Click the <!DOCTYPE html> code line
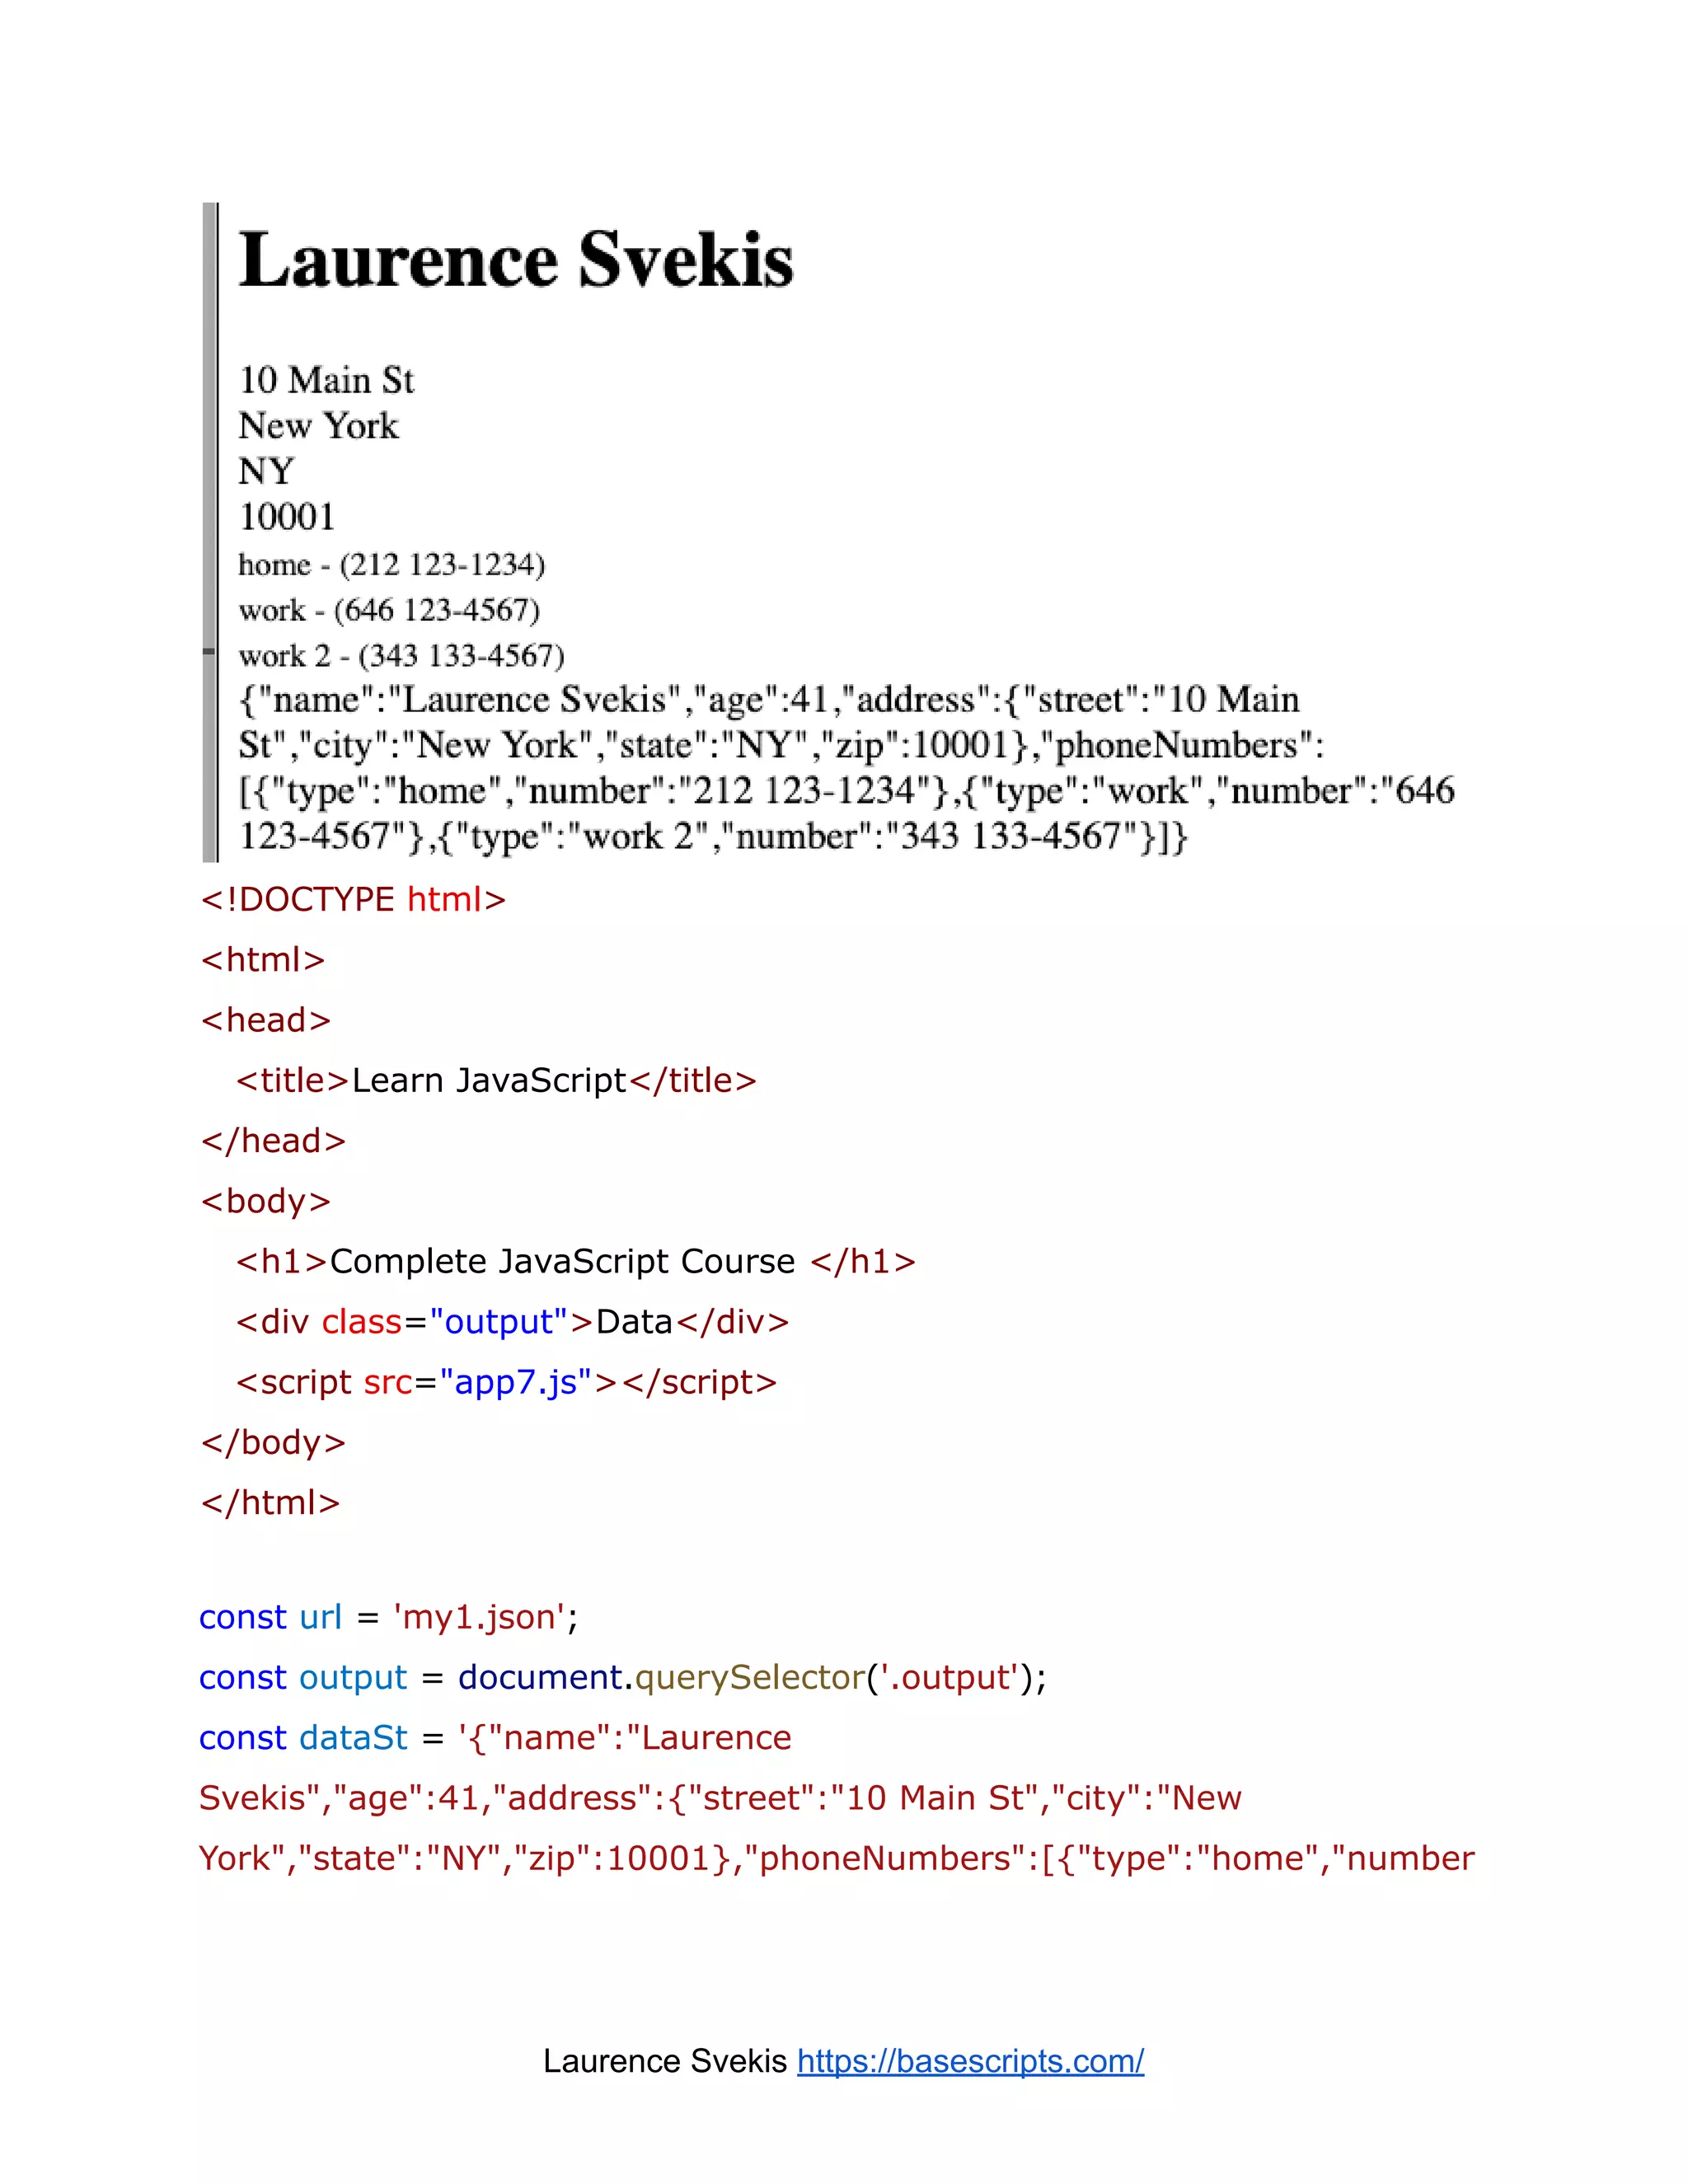This screenshot has width=1688, height=2184. coord(354,900)
